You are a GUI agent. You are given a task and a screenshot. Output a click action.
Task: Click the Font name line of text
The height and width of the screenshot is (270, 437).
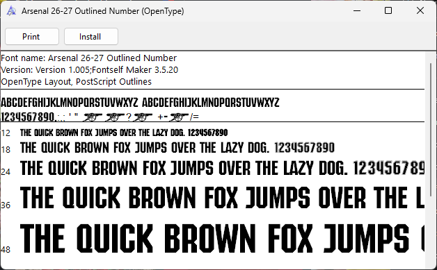(88, 58)
